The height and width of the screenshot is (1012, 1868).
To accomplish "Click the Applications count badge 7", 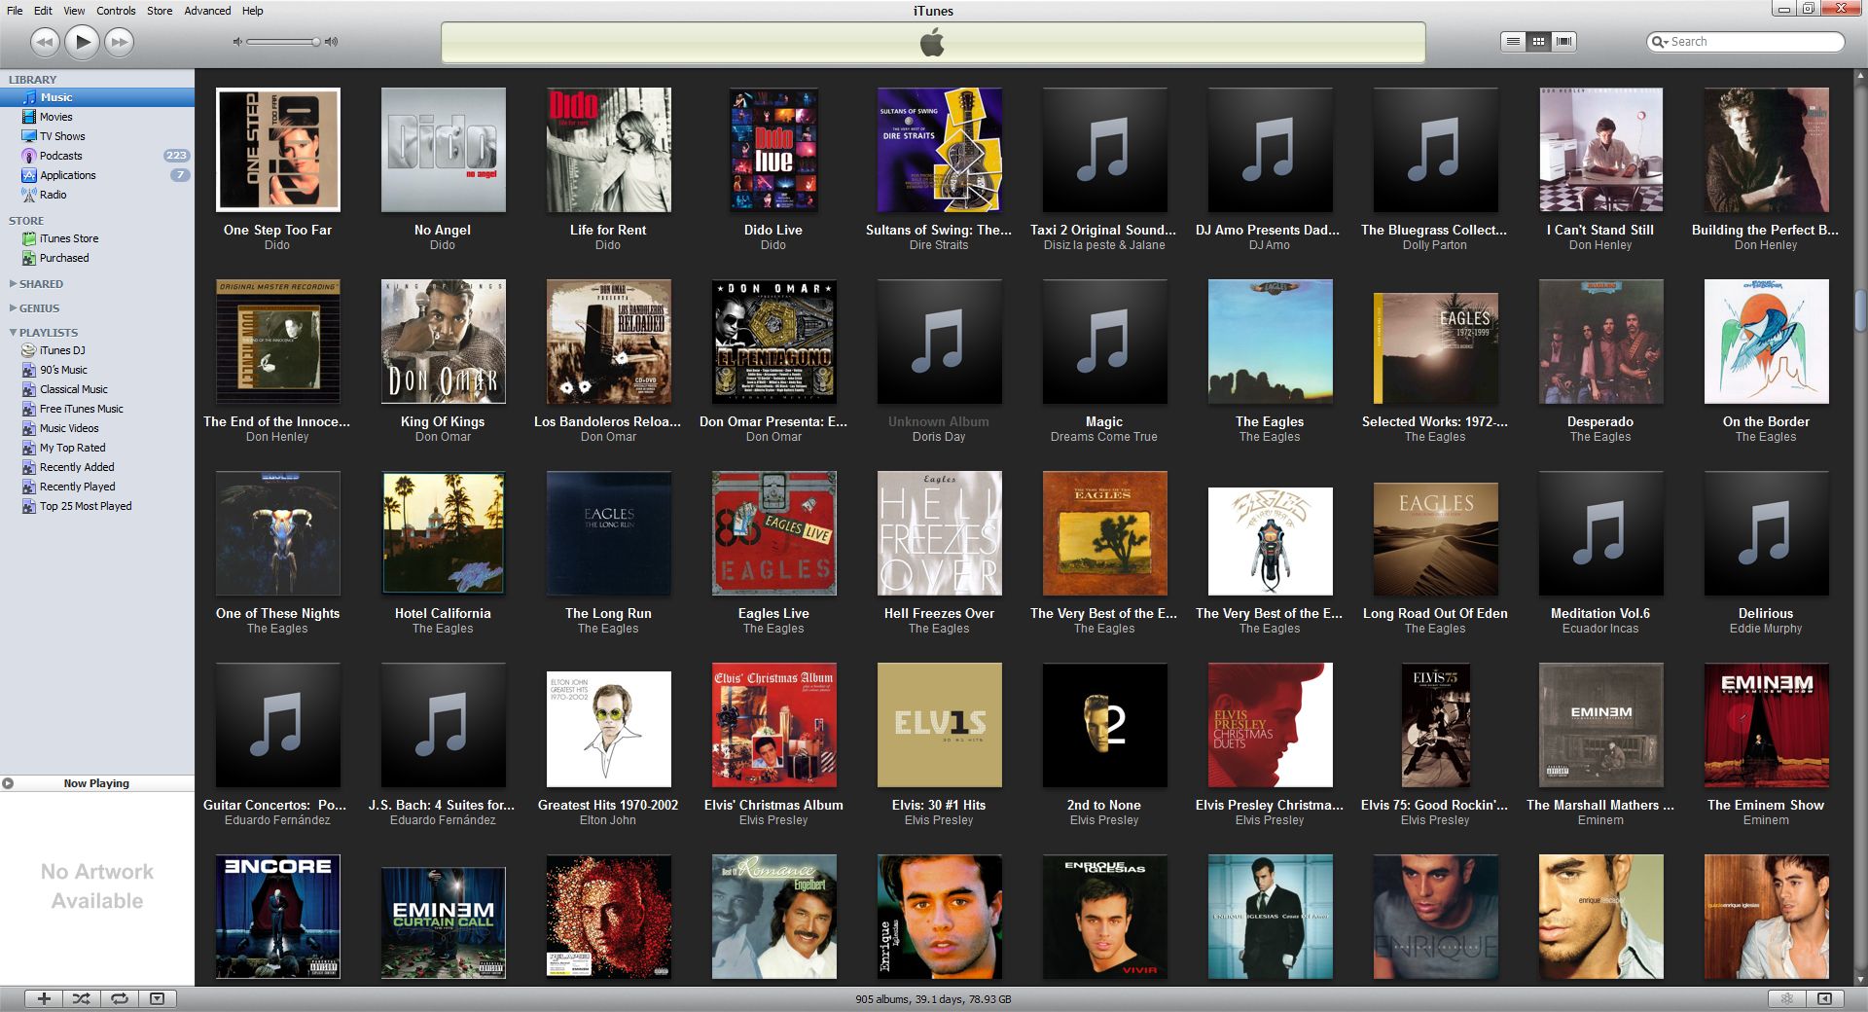I will tap(180, 175).
